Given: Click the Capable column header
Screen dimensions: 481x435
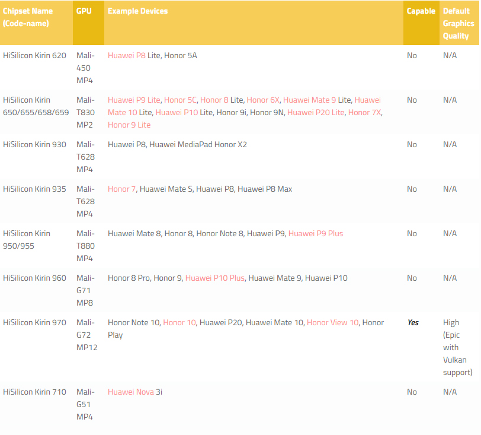Looking at the screenshot, I should coord(421,23).
